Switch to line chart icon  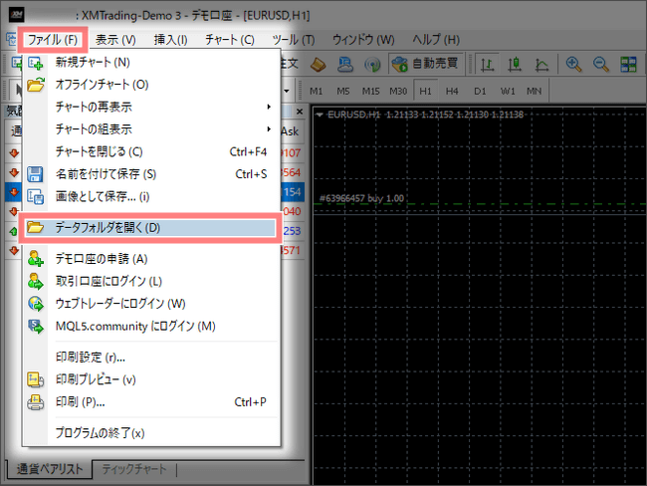pyautogui.click(x=541, y=65)
